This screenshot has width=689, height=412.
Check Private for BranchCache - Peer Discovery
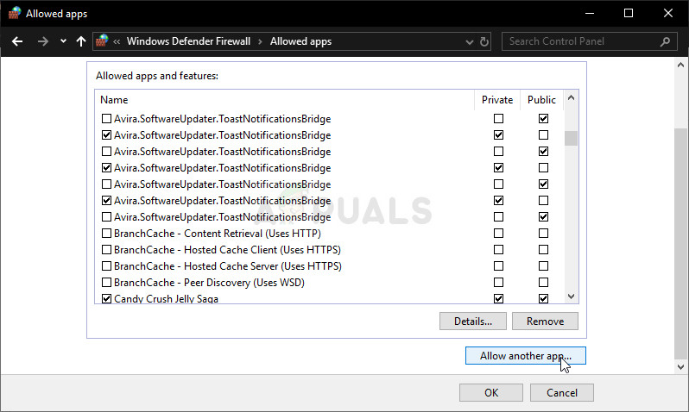[498, 283]
